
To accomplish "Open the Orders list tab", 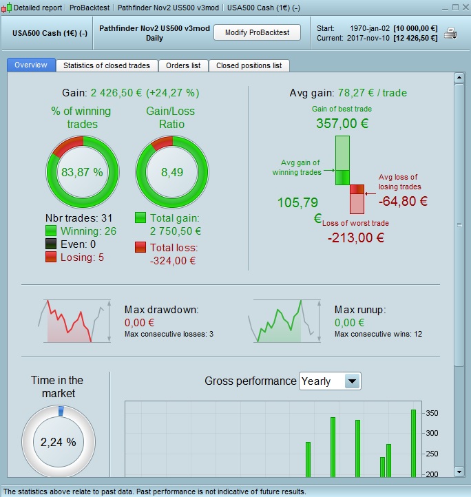I will tap(183, 65).
